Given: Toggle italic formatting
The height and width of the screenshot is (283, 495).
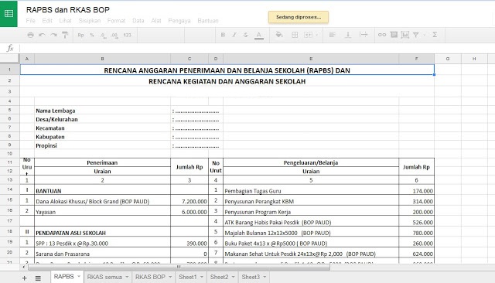Looking at the screenshot, I should click(234, 35).
